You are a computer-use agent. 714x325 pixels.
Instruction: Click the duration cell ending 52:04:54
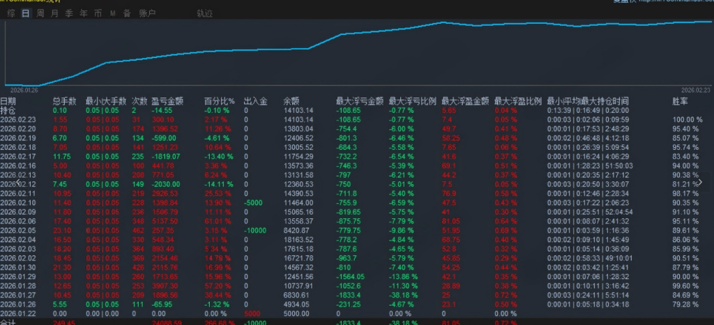pos(590,212)
